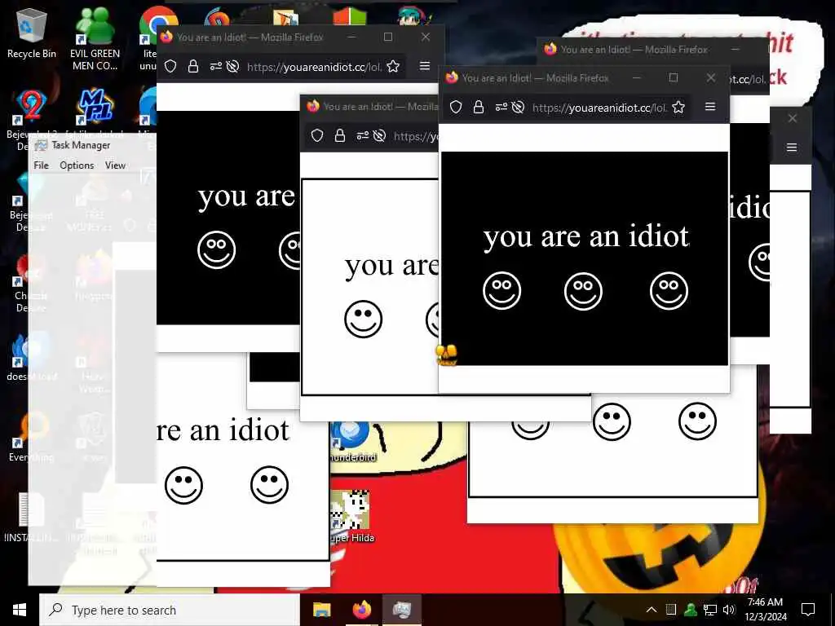This screenshot has height=626, width=835.
Task: Click the autoplay-blocked icon in the top-left Firefox window
Action: tap(232, 67)
